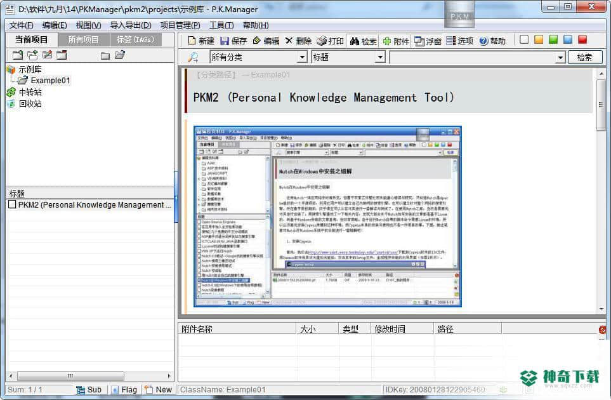Viewport: 611px width, 400px height.
Task: Open the 文件(F) menu
Action: click(x=21, y=25)
